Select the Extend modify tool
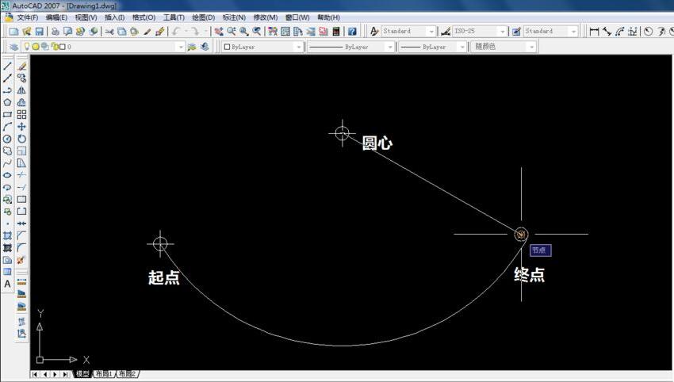This screenshot has height=382, width=674. [x=21, y=187]
